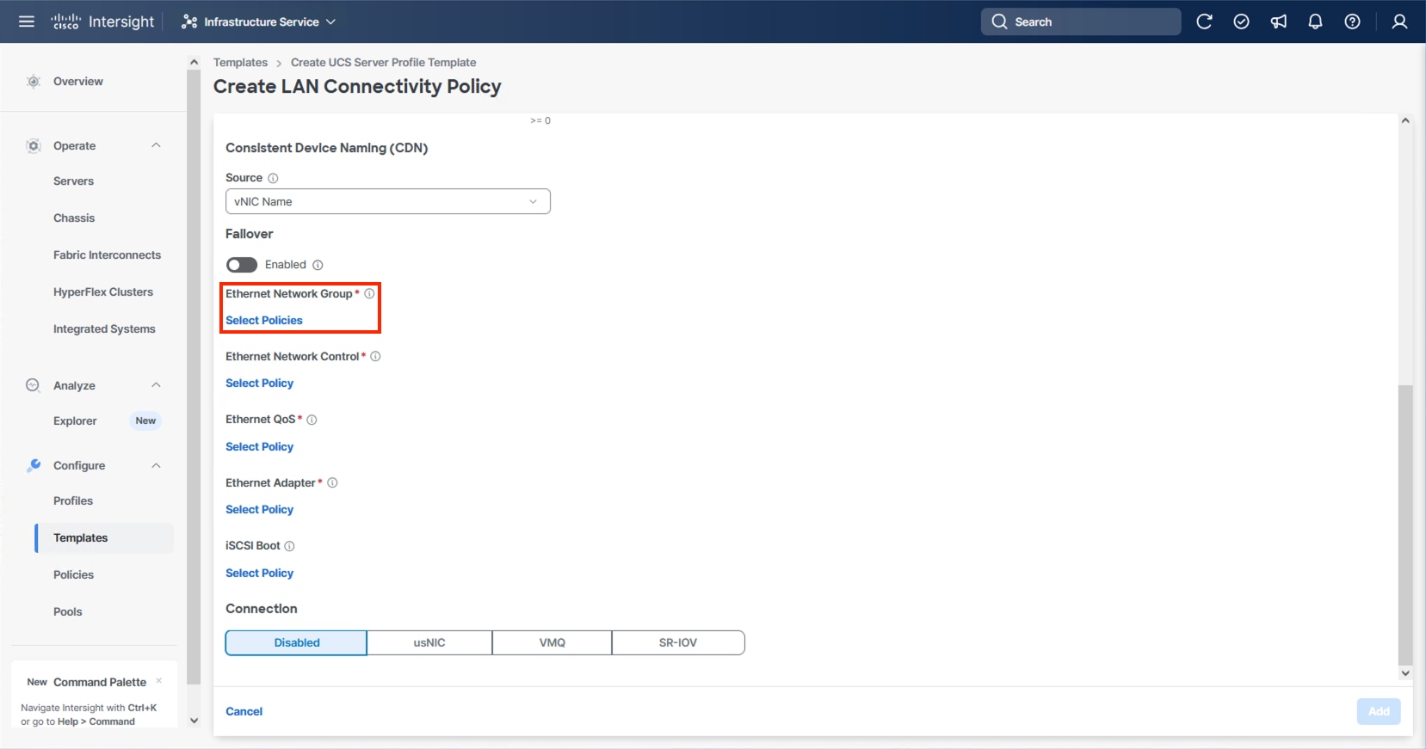Open Pools in the sidebar
This screenshot has height=749, width=1426.
pos(68,612)
